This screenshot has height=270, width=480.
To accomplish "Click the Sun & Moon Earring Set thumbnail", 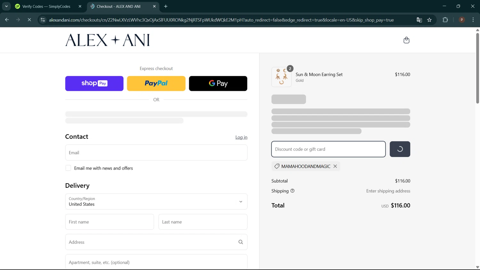I will point(282,77).
